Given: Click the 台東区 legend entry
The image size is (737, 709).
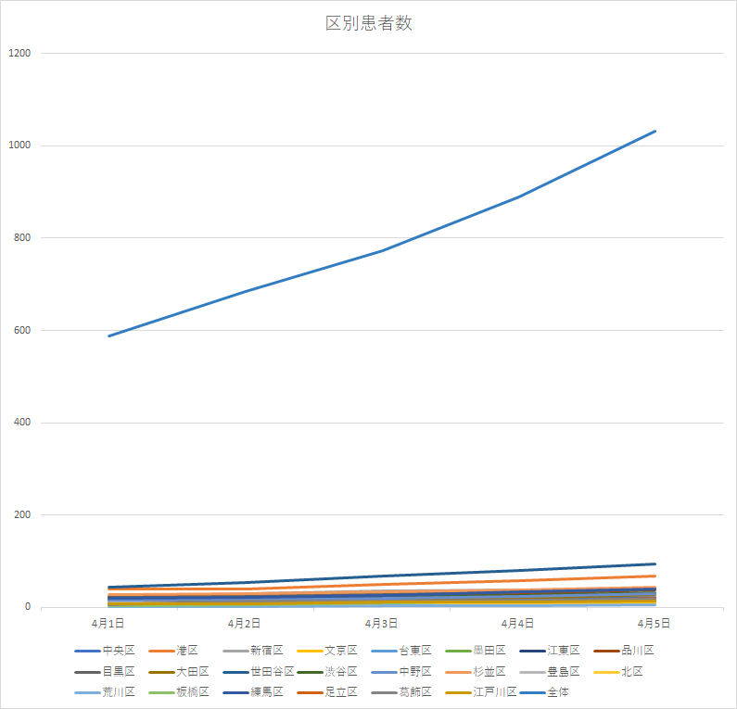Looking at the screenshot, I should coord(401,651).
